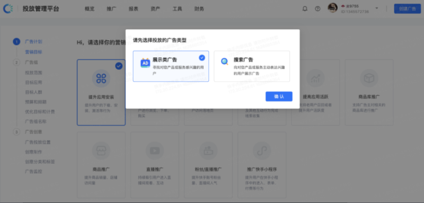Click the 创建广告 button
Screen dimensions: 424x203
[x=408, y=8]
